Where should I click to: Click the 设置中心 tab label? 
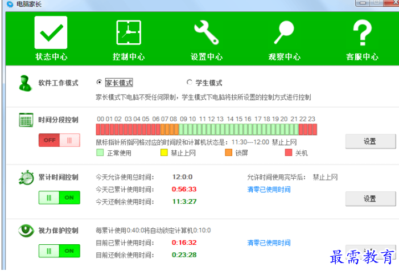(207, 56)
